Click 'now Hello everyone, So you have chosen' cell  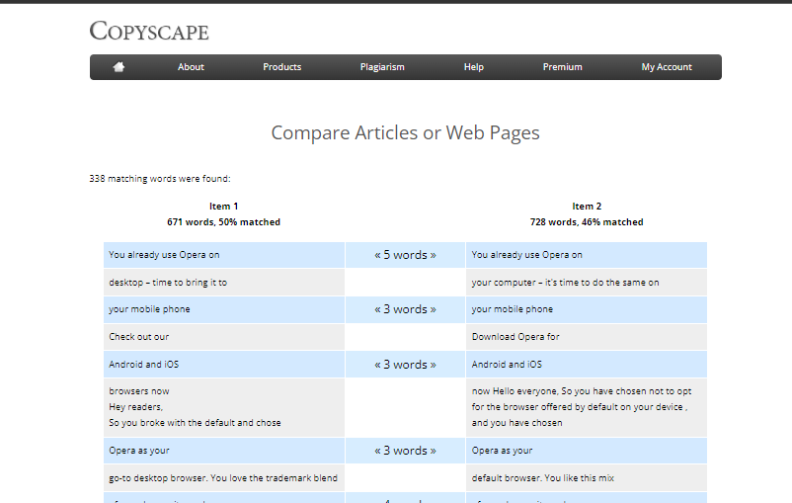(x=587, y=407)
